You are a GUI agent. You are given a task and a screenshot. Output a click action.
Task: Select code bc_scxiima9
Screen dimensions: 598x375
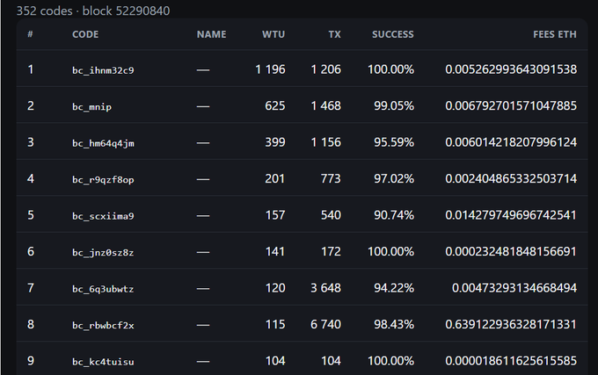(x=103, y=216)
